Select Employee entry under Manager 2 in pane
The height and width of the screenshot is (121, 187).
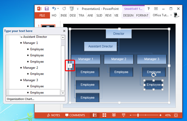[x=37, y=74]
